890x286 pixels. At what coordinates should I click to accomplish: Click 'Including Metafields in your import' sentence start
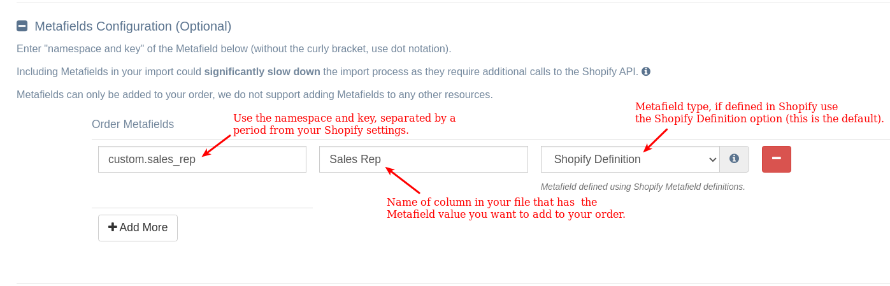pos(97,71)
